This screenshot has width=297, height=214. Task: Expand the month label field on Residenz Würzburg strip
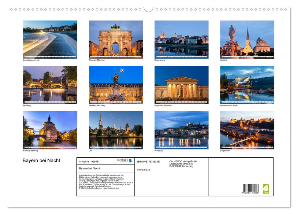(x=93, y=102)
